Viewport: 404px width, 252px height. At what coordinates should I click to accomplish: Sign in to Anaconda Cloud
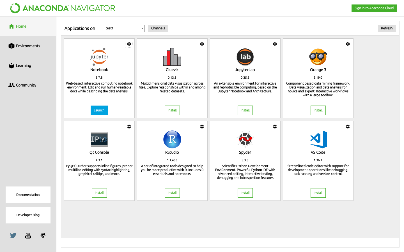point(374,8)
